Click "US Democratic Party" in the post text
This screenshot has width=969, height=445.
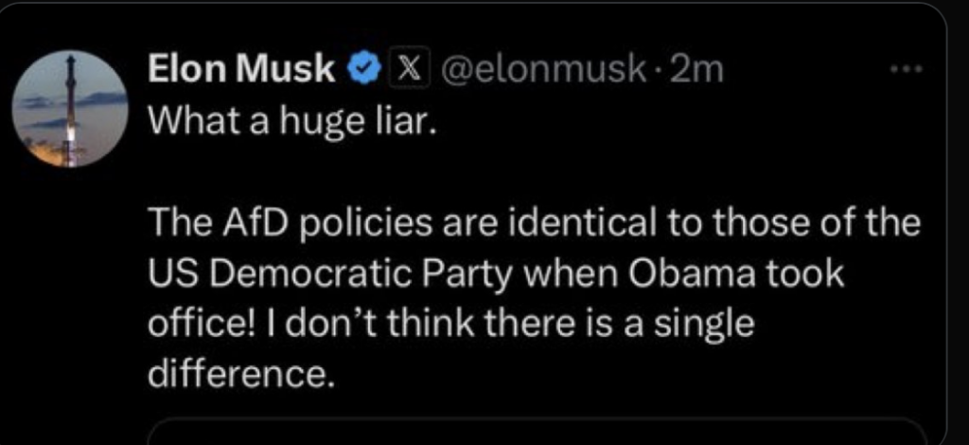337,275
